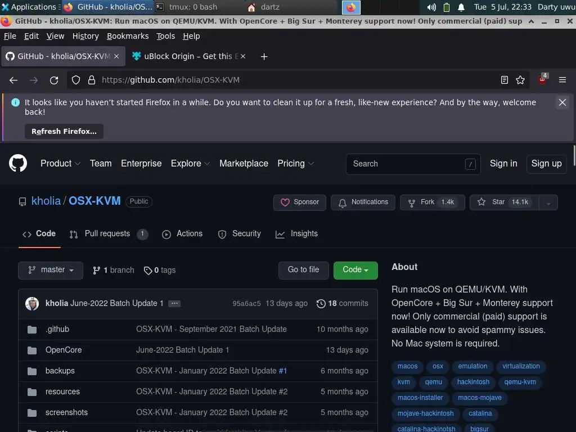This screenshot has height=432, width=576.
Task: Click Sign in link
Action: click(503, 164)
